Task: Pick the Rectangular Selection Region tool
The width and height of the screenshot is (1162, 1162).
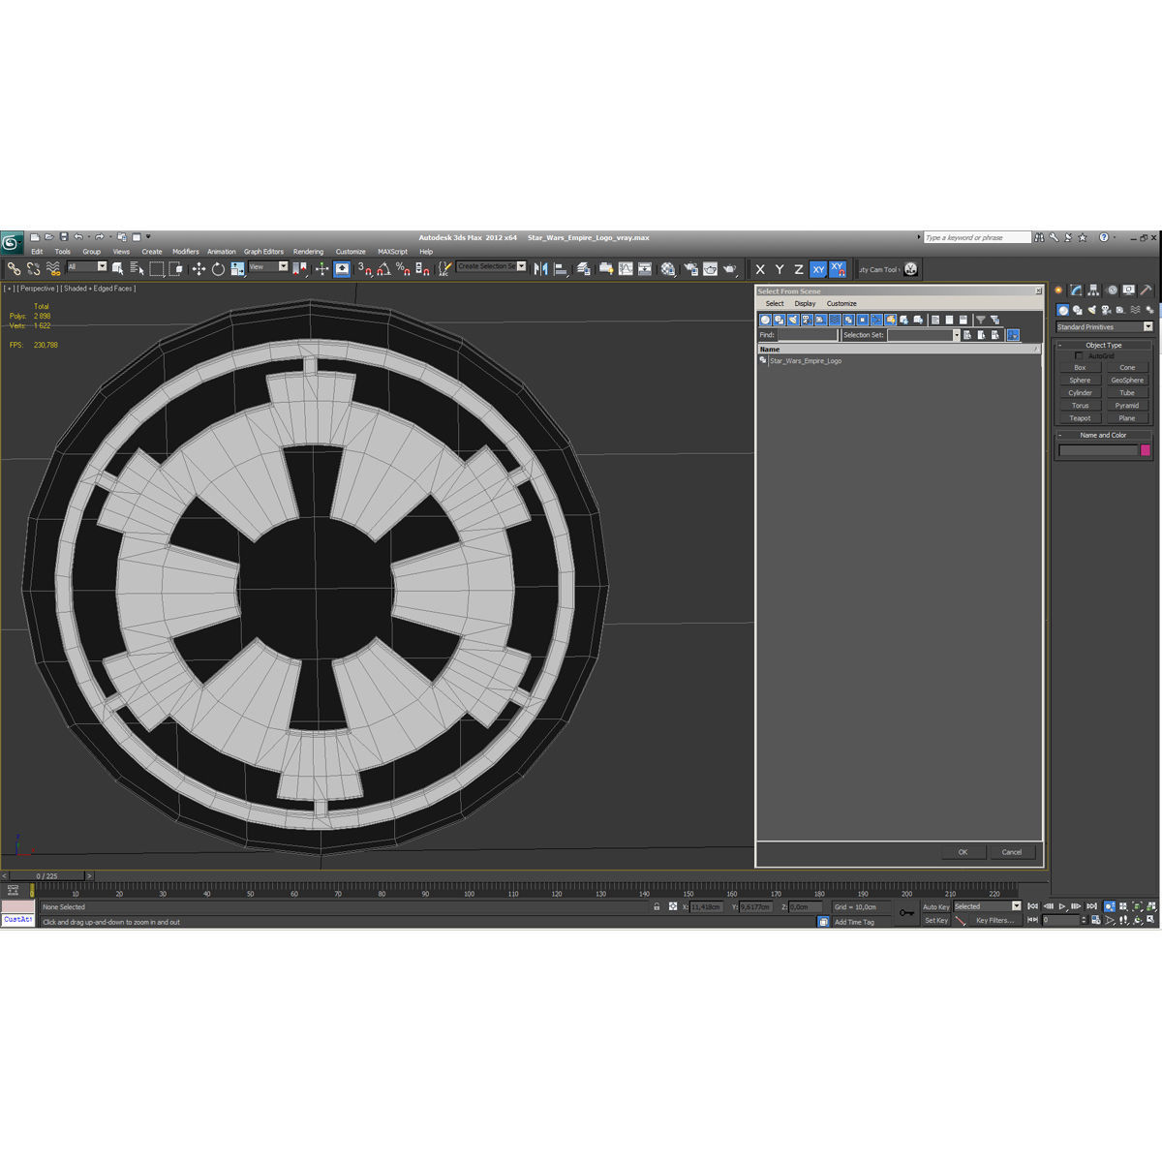Action: [x=157, y=268]
